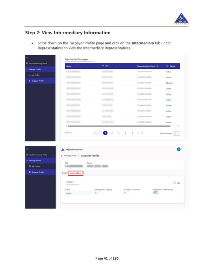Click the scrollbar's right arrow
This screenshot has width=214, height=278.
click(x=178, y=126)
